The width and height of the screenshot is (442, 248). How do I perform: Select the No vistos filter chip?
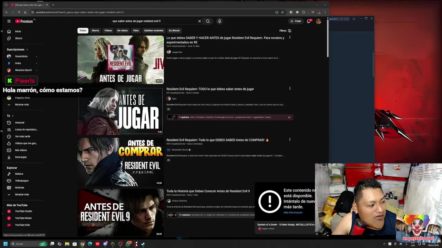[122, 31]
